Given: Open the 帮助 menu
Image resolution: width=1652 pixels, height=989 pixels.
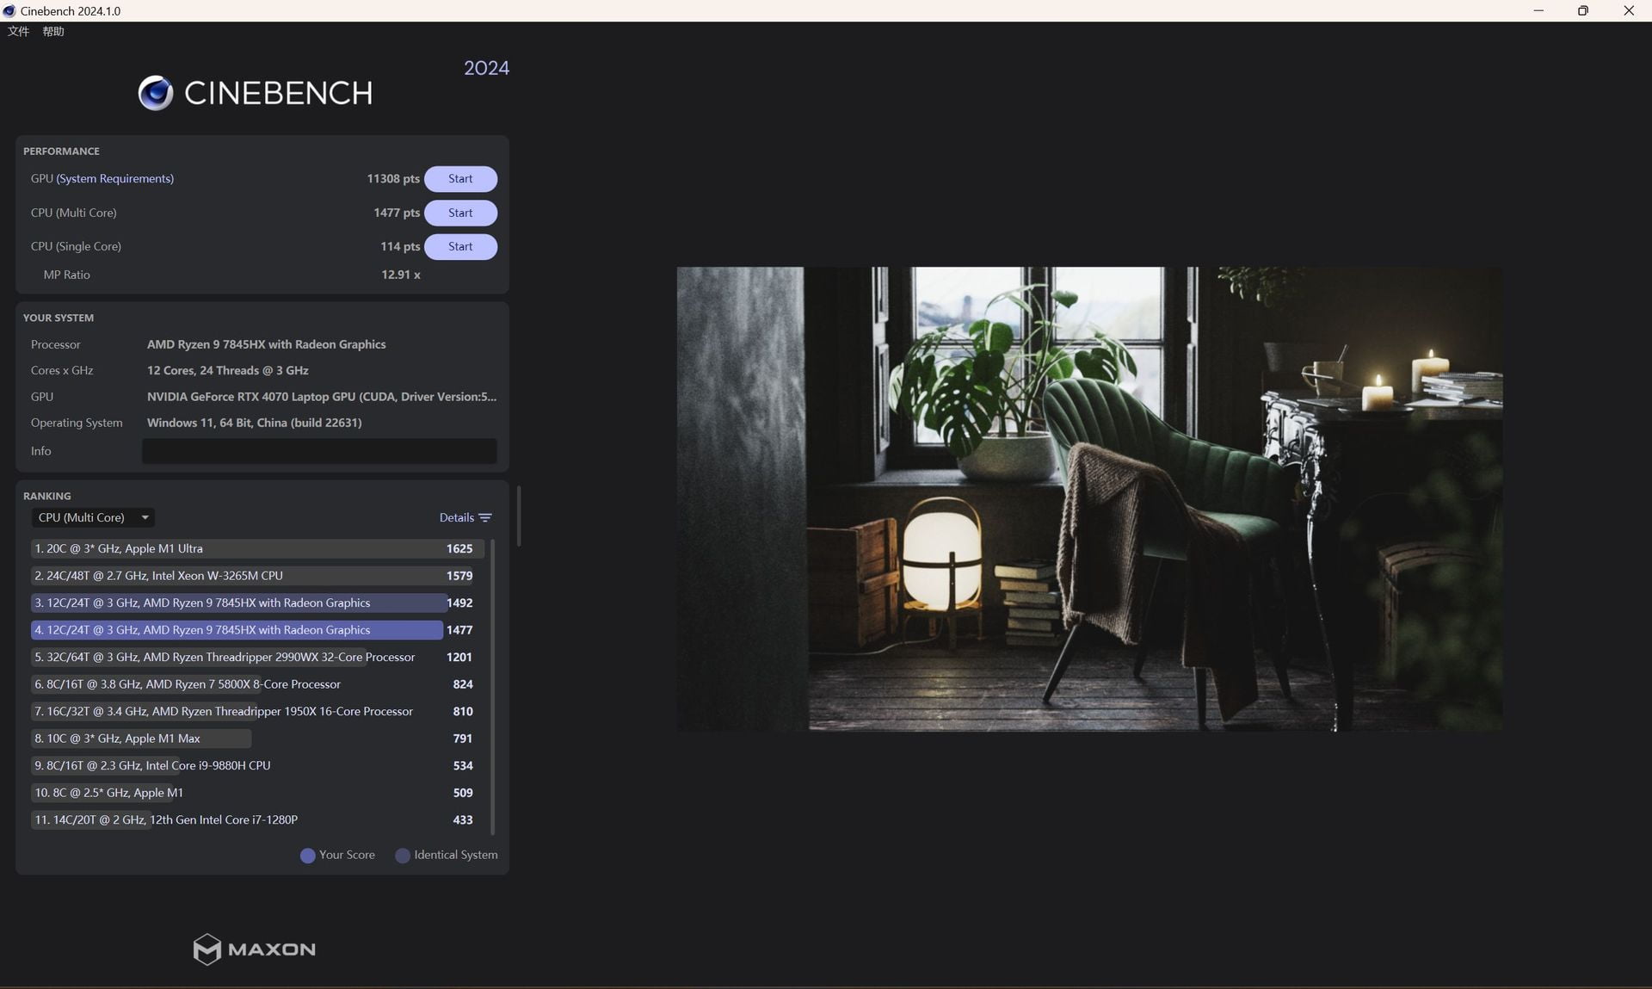Looking at the screenshot, I should [53, 31].
